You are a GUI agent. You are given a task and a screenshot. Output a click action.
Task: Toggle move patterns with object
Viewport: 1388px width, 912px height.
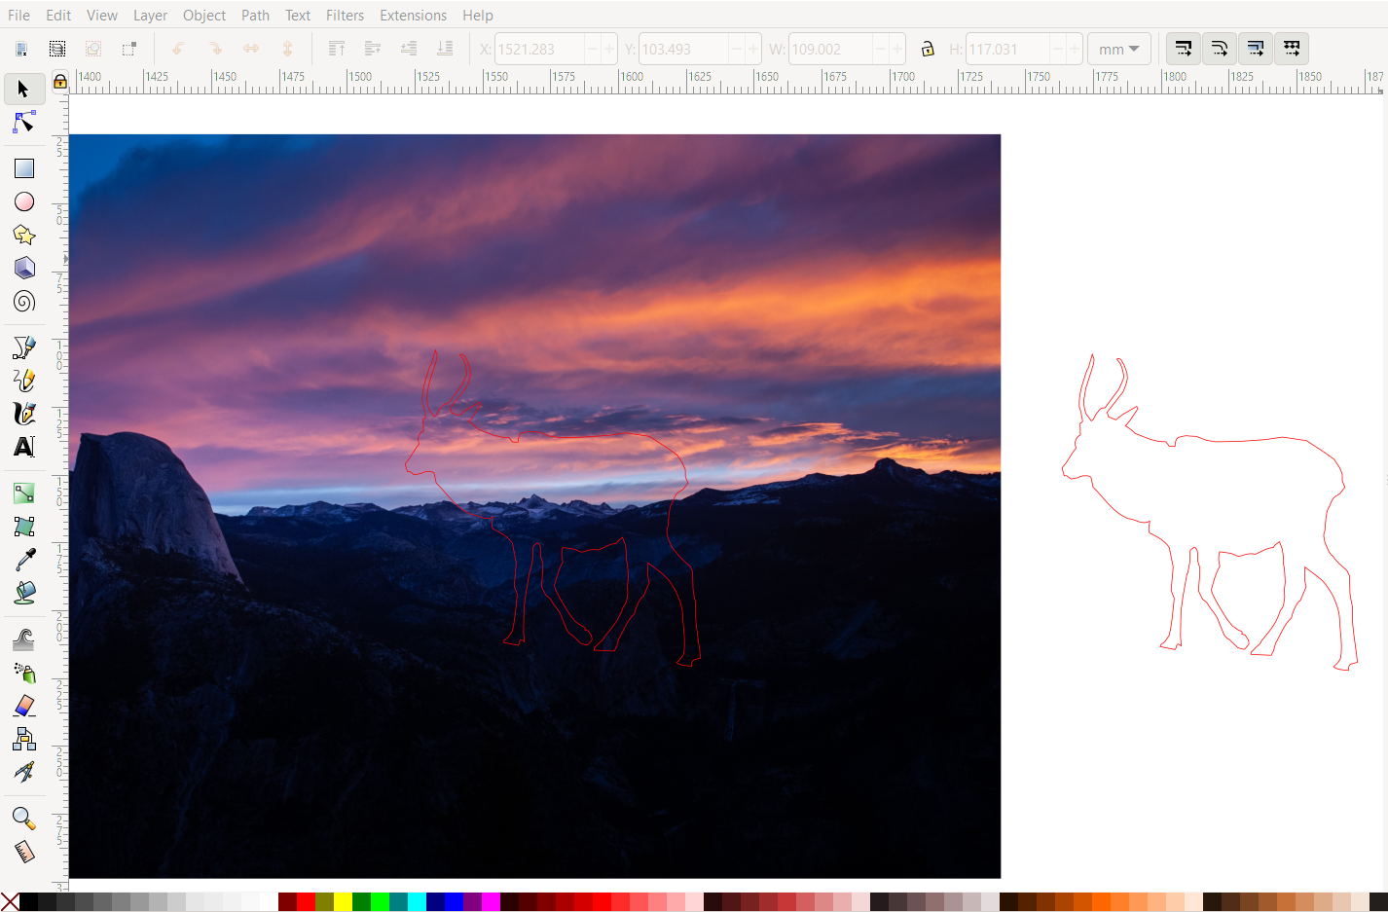(x=1292, y=49)
